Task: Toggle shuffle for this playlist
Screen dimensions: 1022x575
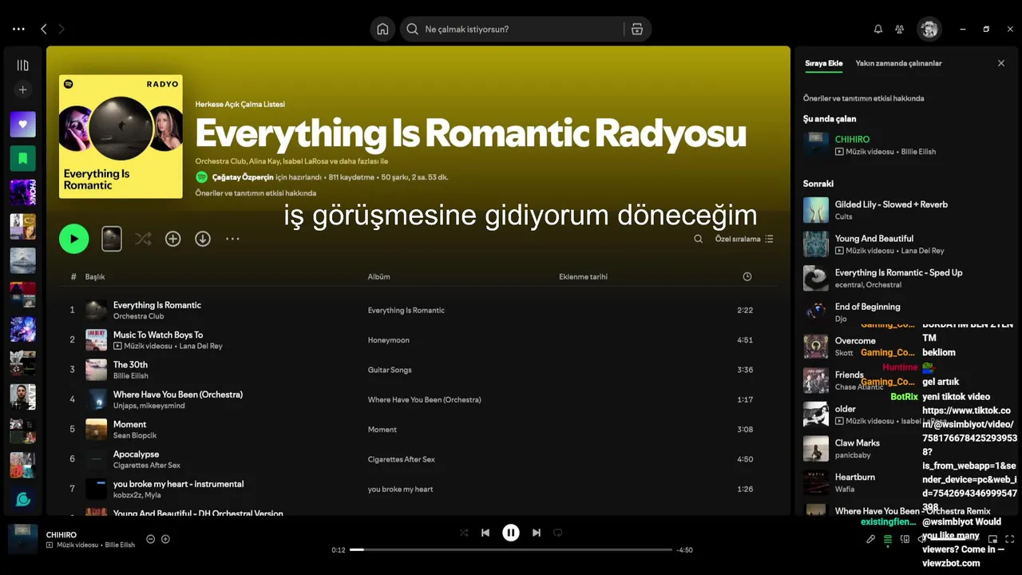Action: pyautogui.click(x=143, y=239)
